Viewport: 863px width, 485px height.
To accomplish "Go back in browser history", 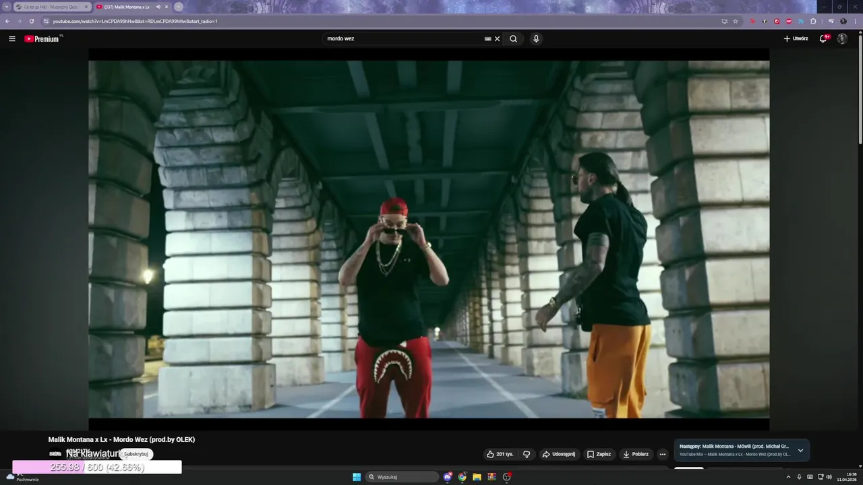I will click(7, 21).
